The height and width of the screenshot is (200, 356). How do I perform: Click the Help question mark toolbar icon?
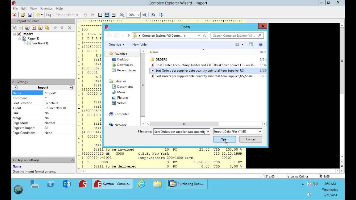click(161, 15)
